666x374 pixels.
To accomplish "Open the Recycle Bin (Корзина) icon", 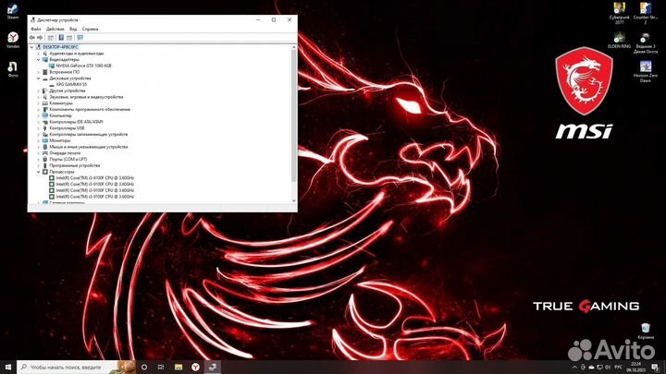I will tap(645, 328).
